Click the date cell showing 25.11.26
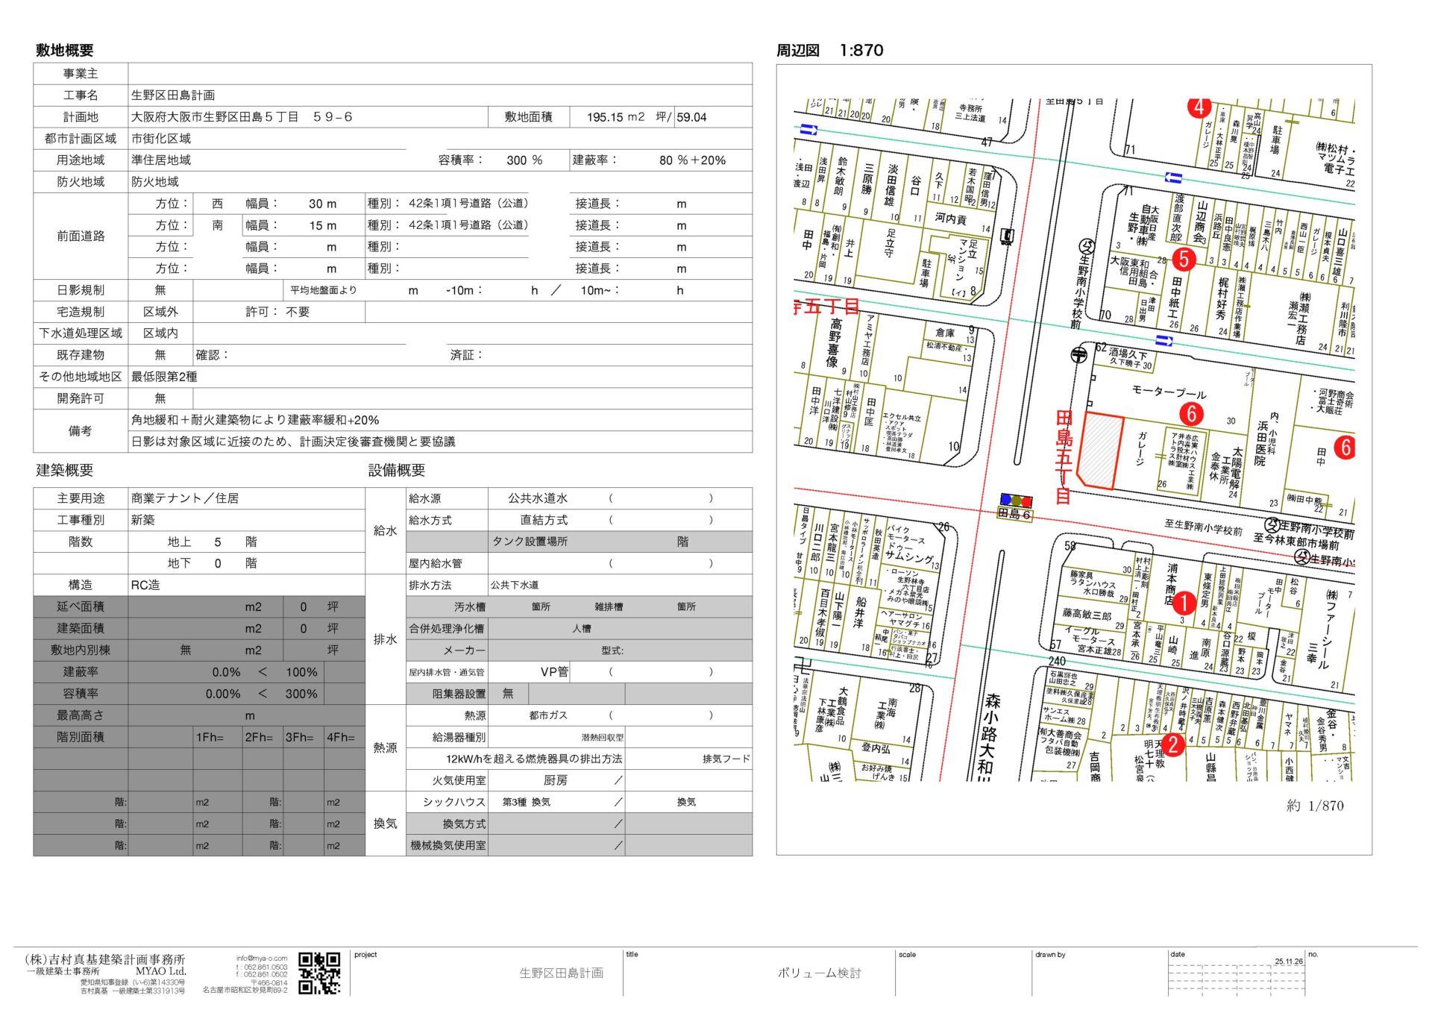The height and width of the screenshot is (1013, 1432). click(x=1288, y=962)
